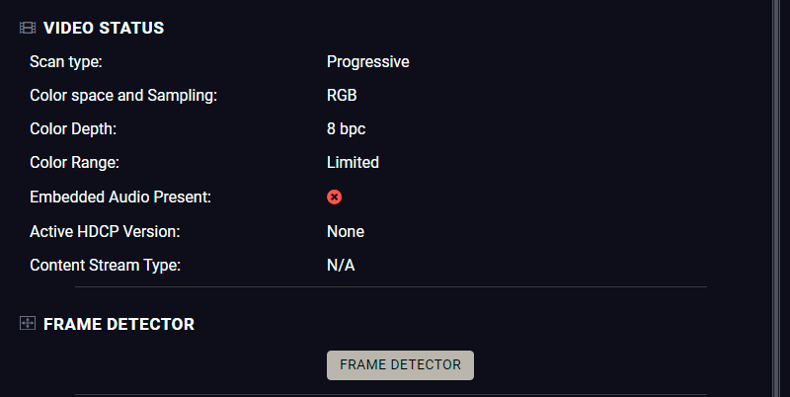The height and width of the screenshot is (397, 790).
Task: Select the FRAME DETECTOR section heading
Action: [118, 324]
